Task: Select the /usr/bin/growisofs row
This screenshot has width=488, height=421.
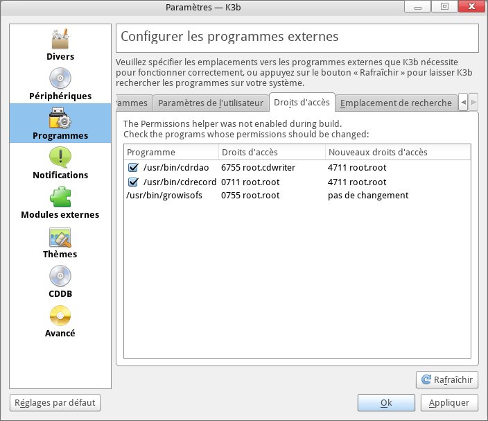Action: coord(297,196)
